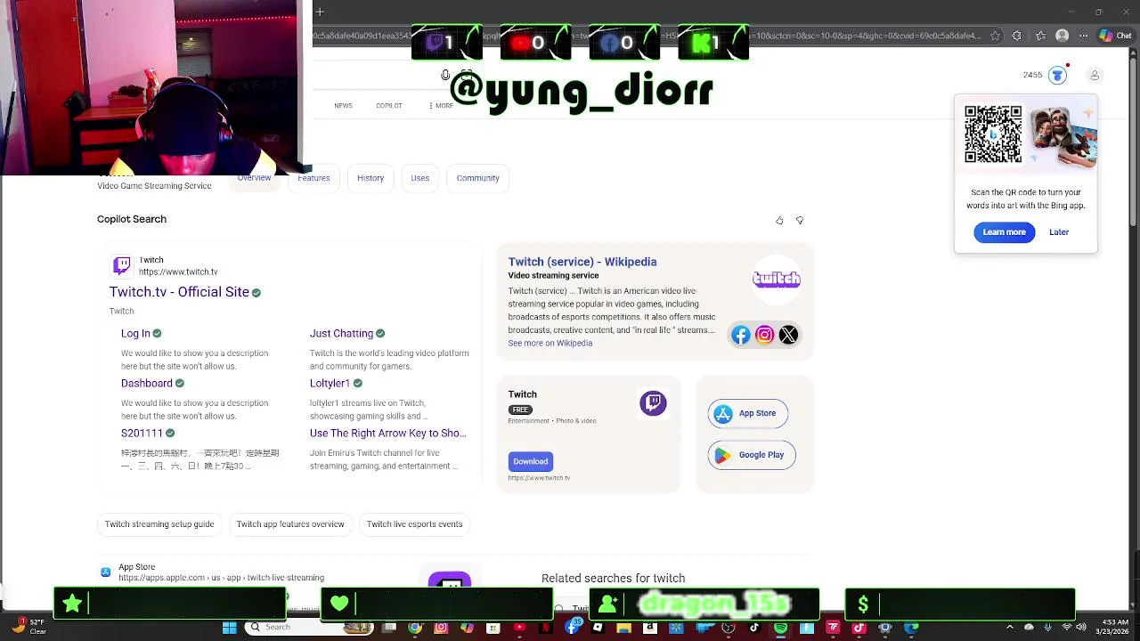Open the Favorites list icon in toolbar
Image resolution: width=1140 pixels, height=641 pixels.
pyautogui.click(x=1040, y=36)
